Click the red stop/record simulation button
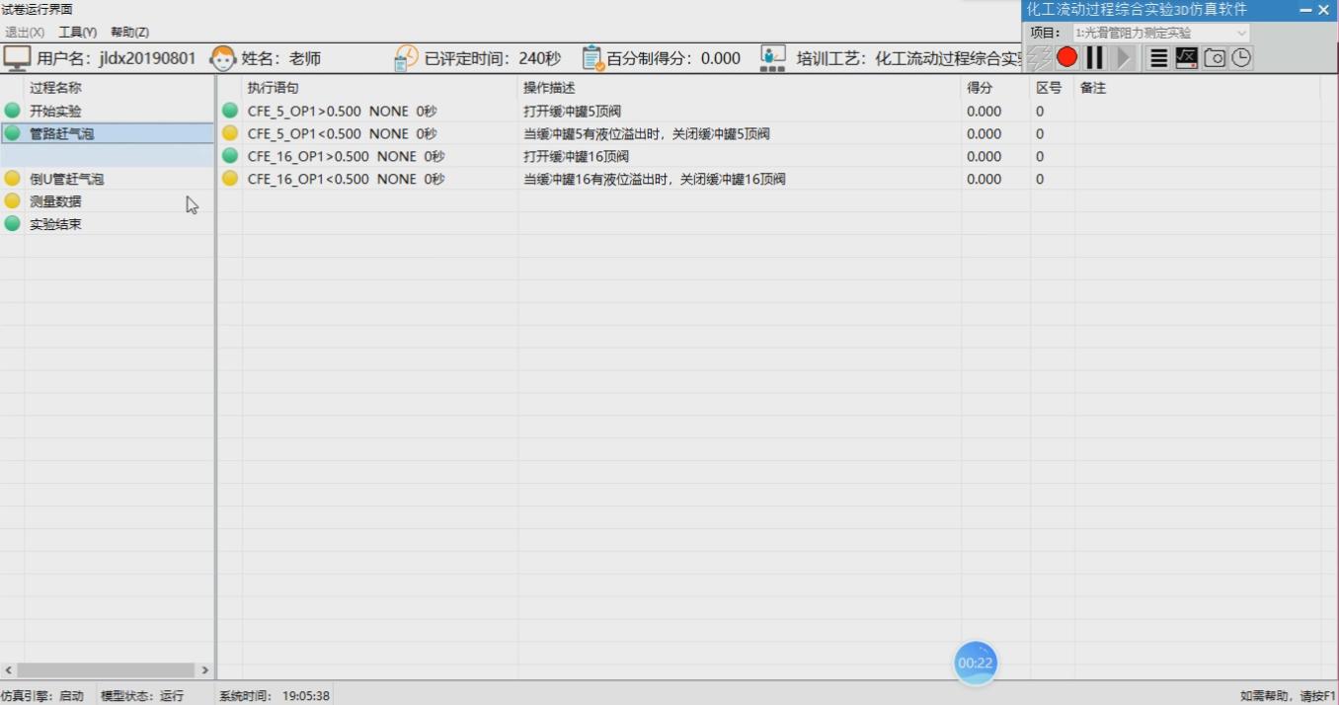The width and height of the screenshot is (1339, 705). coord(1066,57)
